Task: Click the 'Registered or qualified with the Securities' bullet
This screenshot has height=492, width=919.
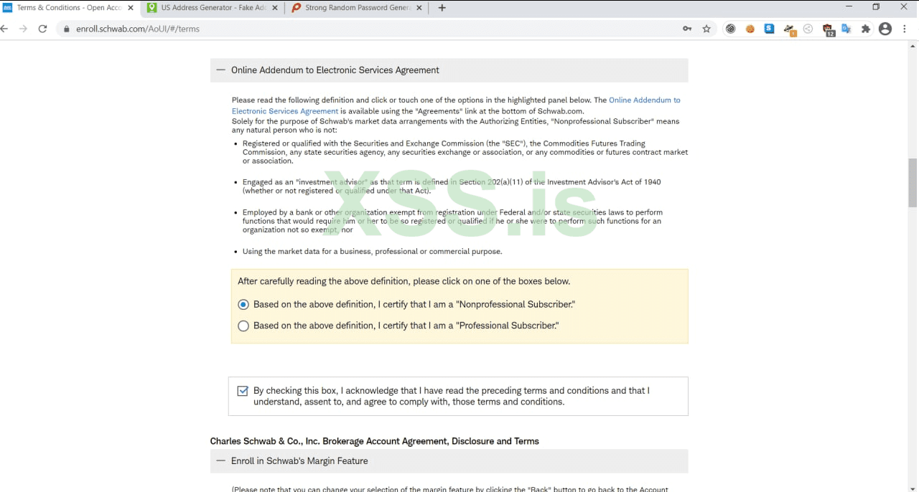Action: (x=465, y=152)
